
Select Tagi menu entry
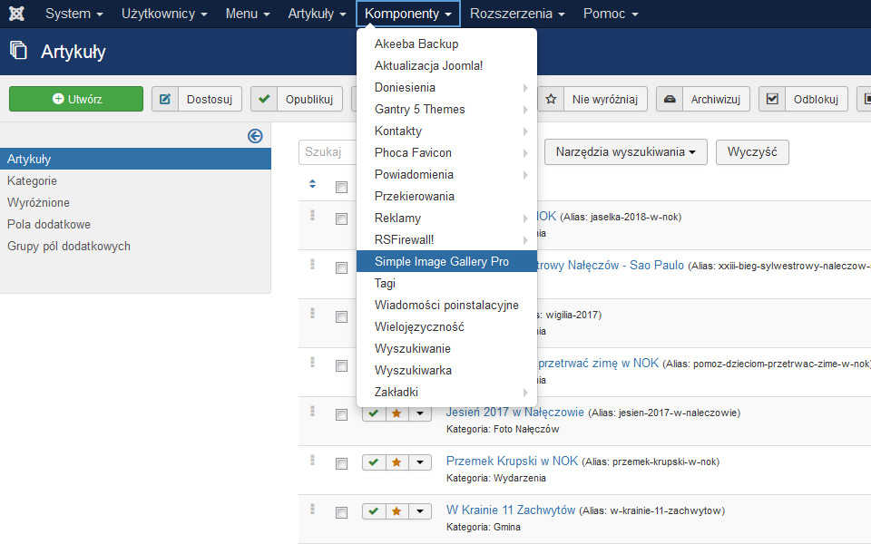pyautogui.click(x=446, y=283)
